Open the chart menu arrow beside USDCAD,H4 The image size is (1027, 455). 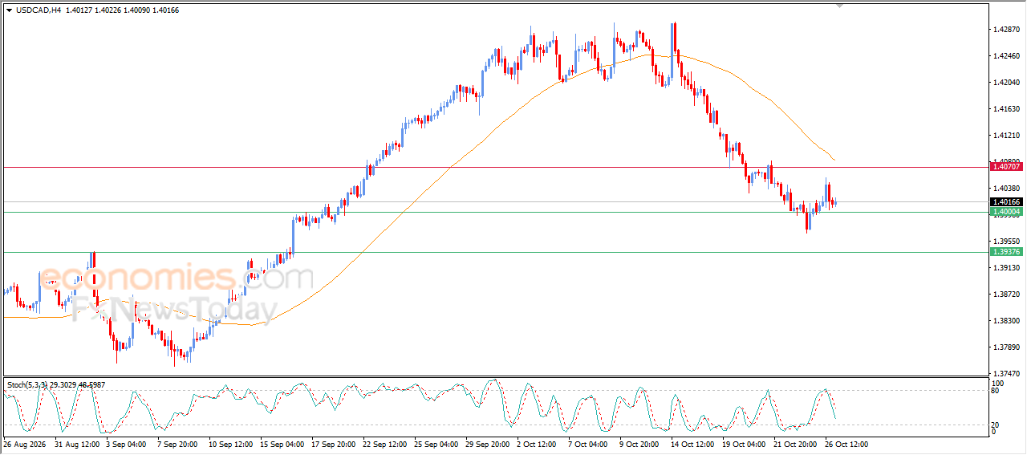tap(9, 10)
